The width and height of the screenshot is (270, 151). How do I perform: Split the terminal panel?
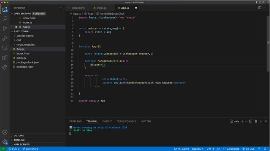click(x=251, y=121)
